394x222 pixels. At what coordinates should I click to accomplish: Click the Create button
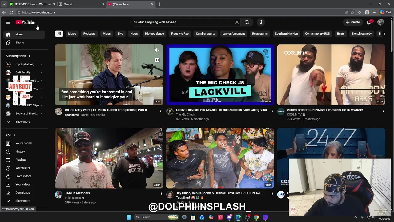[x=353, y=22]
